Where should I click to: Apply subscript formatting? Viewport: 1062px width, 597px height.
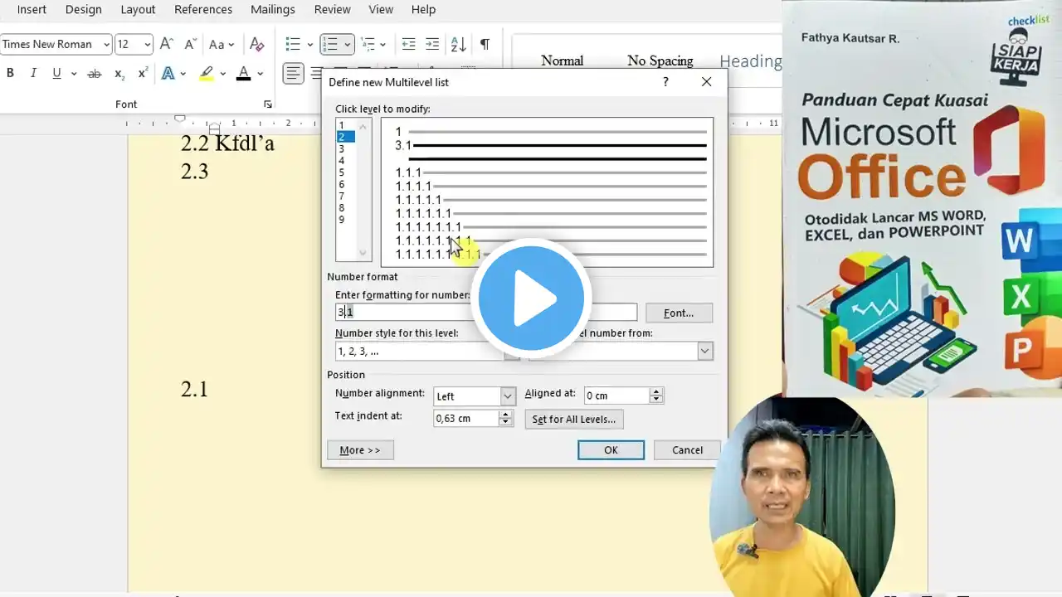click(119, 73)
